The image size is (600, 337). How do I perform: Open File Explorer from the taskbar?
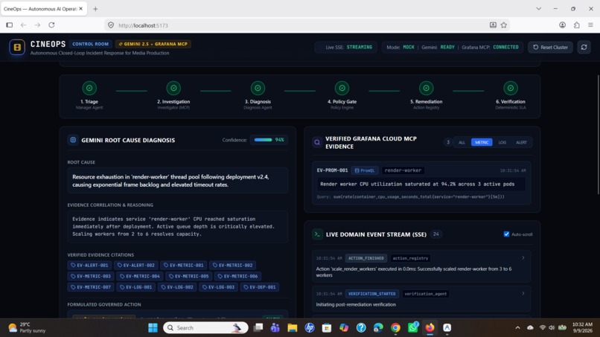click(293, 328)
